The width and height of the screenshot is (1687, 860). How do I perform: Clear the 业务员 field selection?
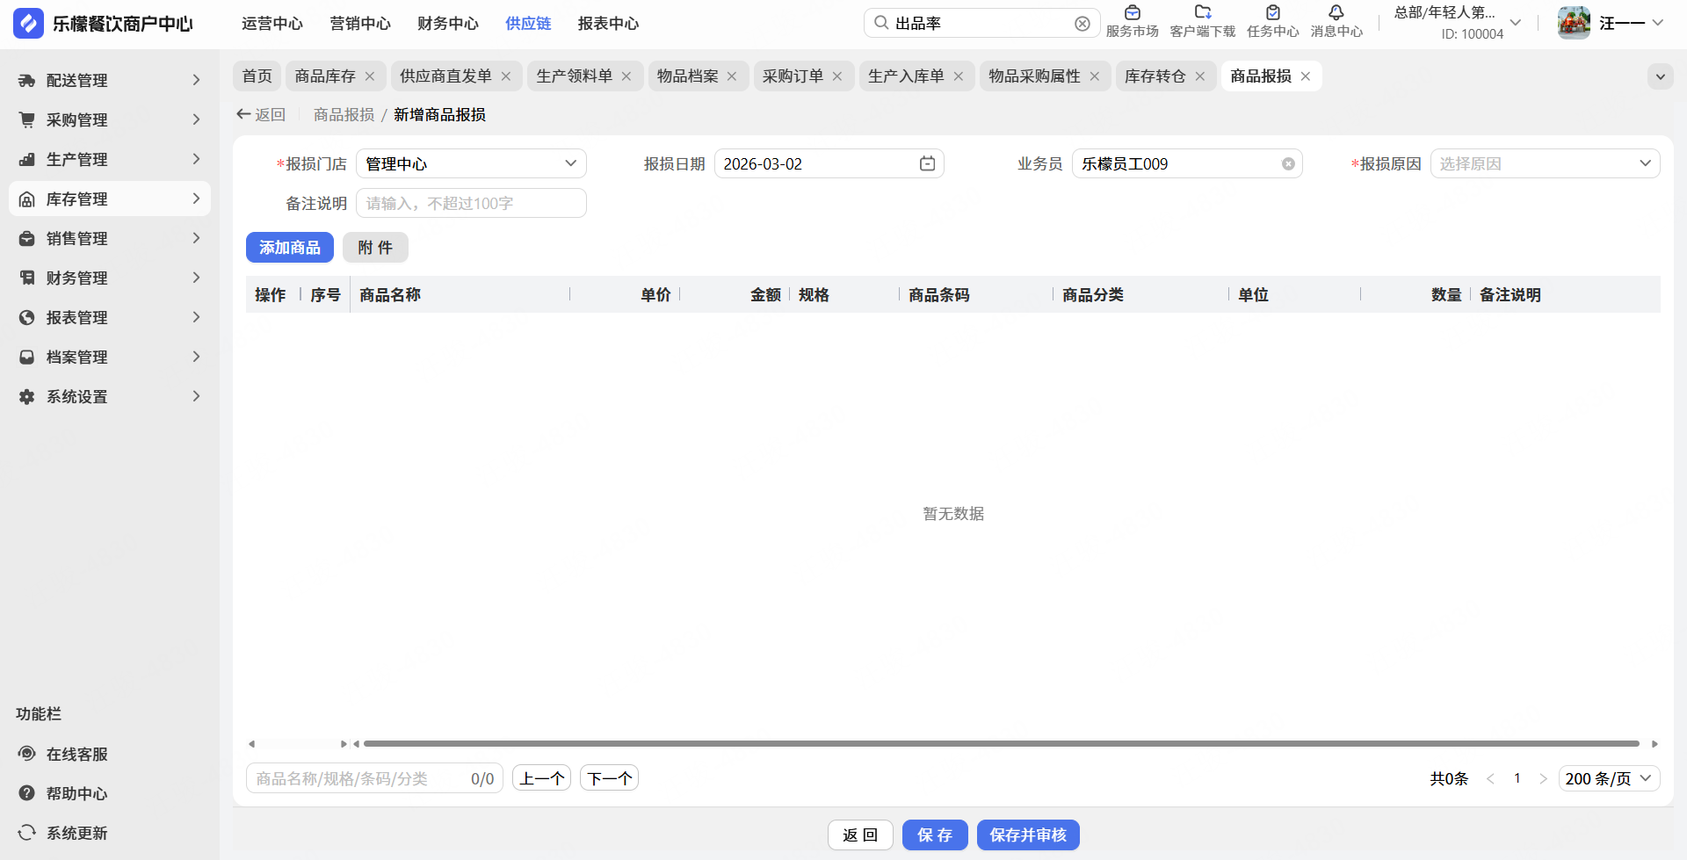pos(1288,164)
